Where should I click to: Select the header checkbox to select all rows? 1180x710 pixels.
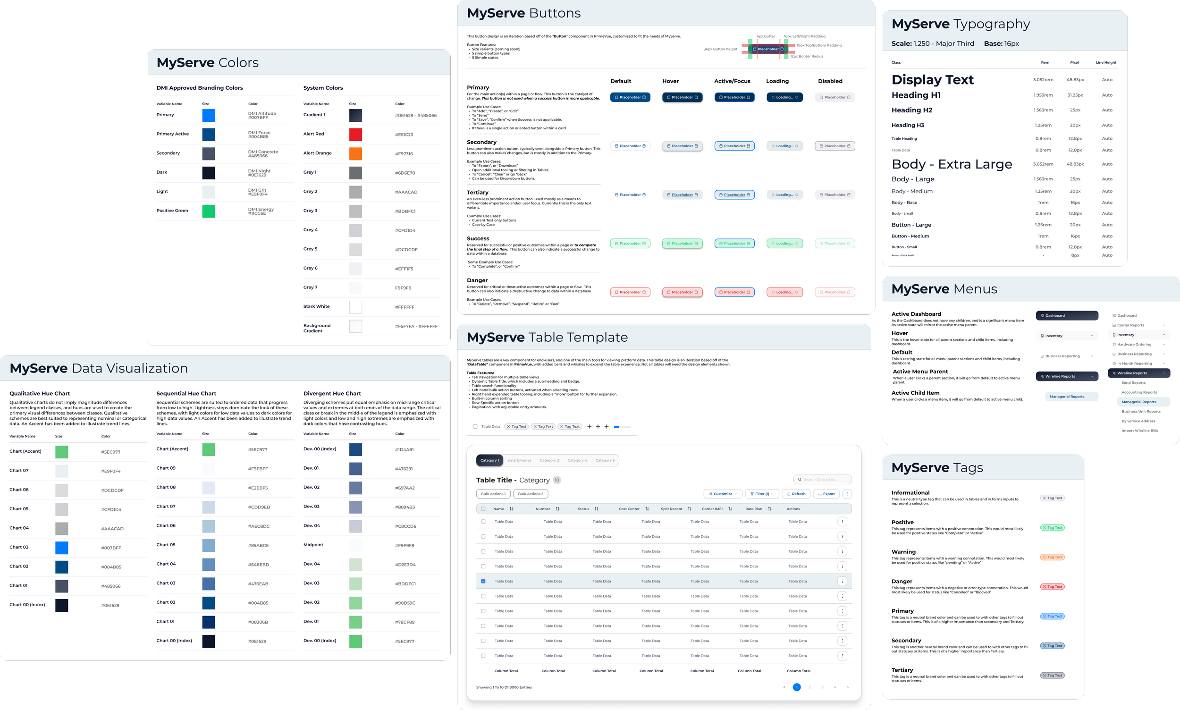tap(483, 508)
